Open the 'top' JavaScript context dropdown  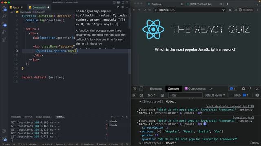tap(152, 95)
